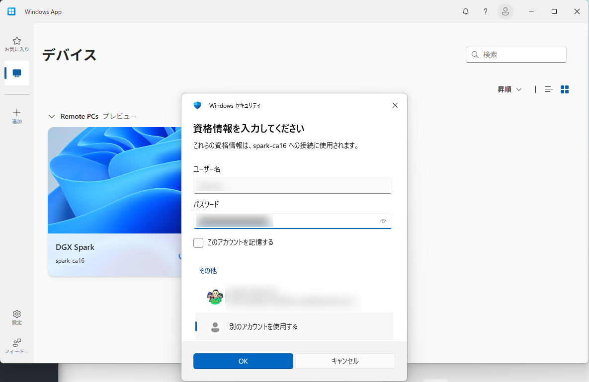Screen dimensions: 589x382
Task: Open the DGX Spark device thumbnail
Action: point(115,180)
